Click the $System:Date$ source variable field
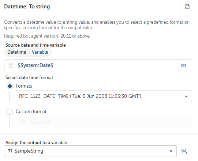This screenshot has width=198, height=161. tap(98, 65)
